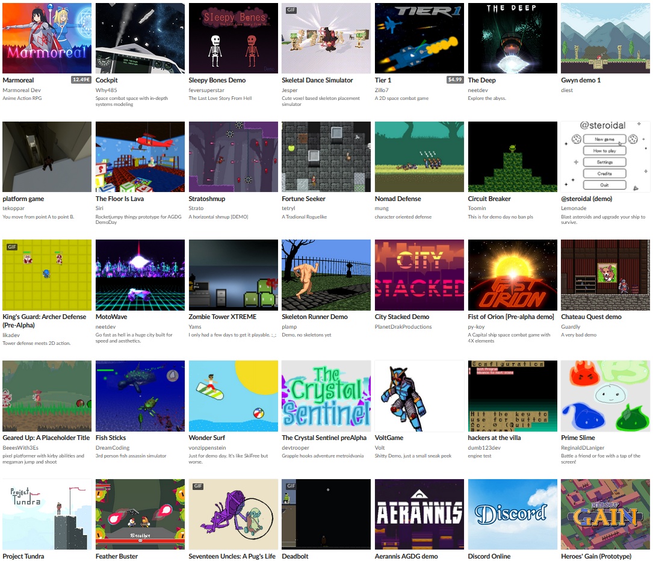This screenshot has width=653, height=561.
Task: Open the platform game thumbnail
Action: [x=47, y=157]
